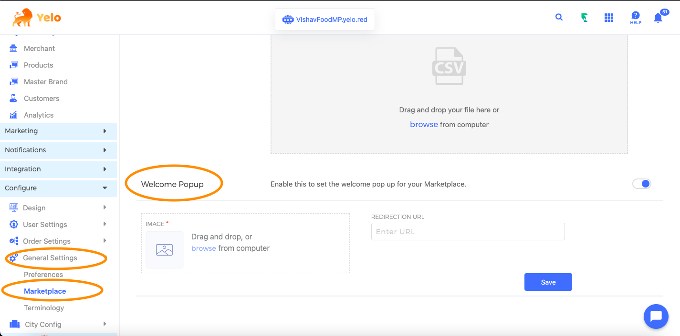Expand the Notifications section
This screenshot has height=336, width=680.
58,150
